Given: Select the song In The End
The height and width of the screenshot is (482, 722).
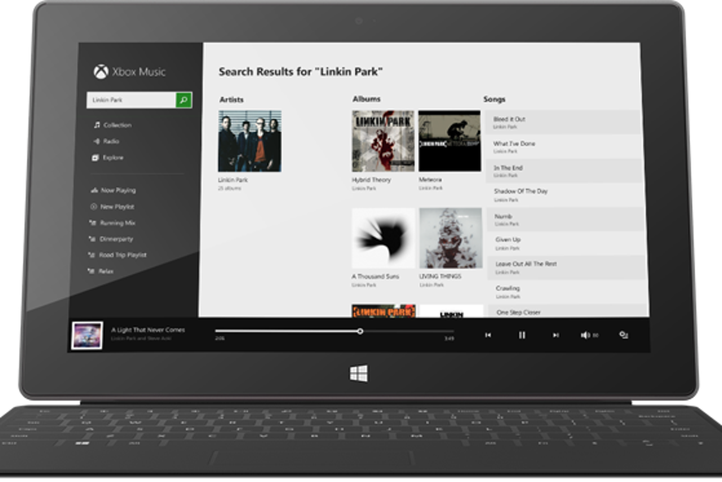Looking at the screenshot, I should [x=564, y=171].
